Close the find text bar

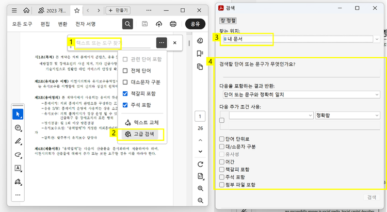(x=175, y=43)
